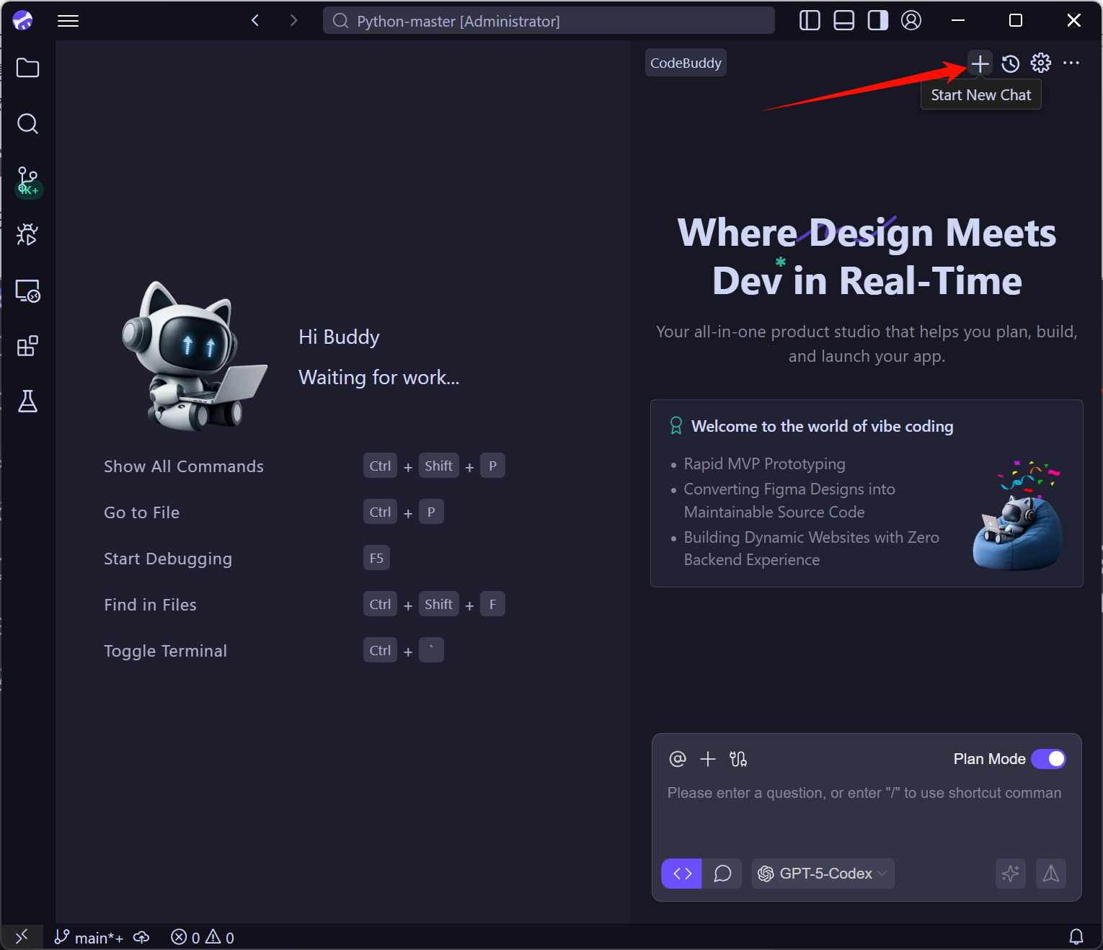Expand the GPT-5-Codex model dropdown

point(823,874)
